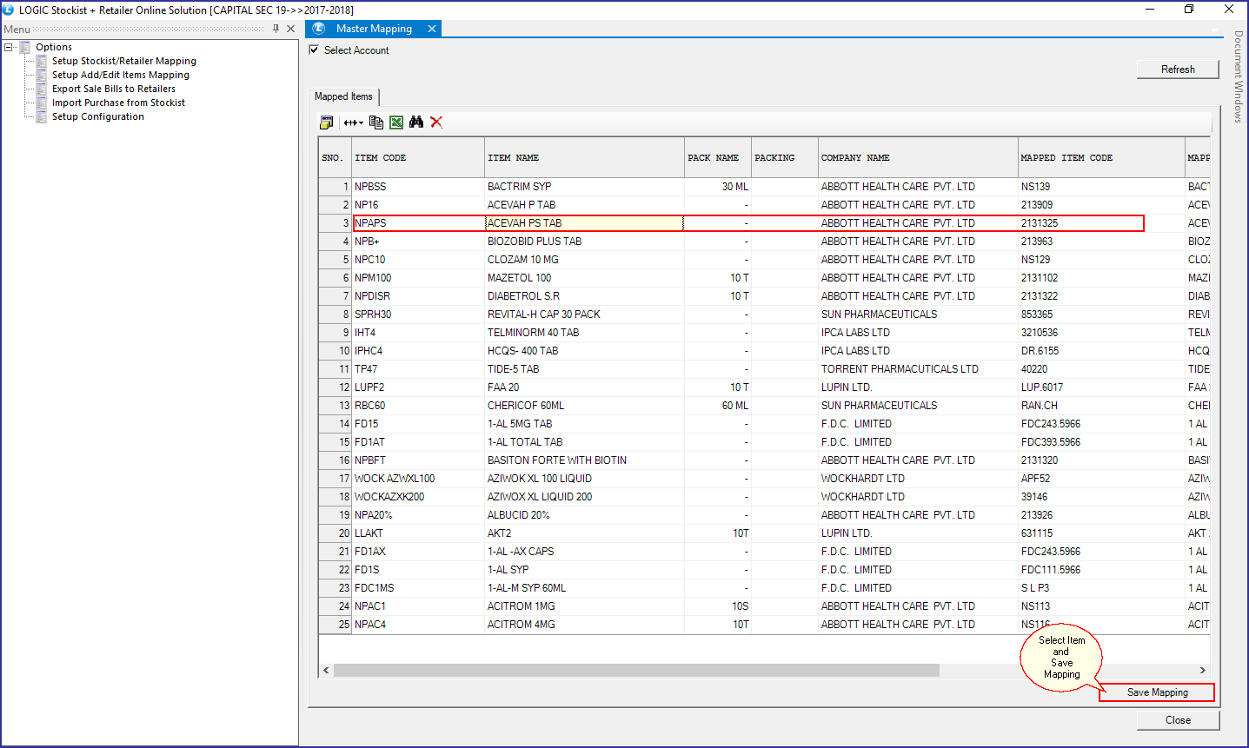Viewport: 1249px width, 748px height.
Task: Collapse the Options tree node
Action: [x=9, y=47]
